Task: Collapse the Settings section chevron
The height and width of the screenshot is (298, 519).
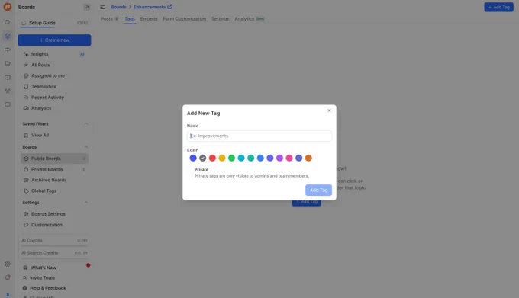Action: point(86,203)
